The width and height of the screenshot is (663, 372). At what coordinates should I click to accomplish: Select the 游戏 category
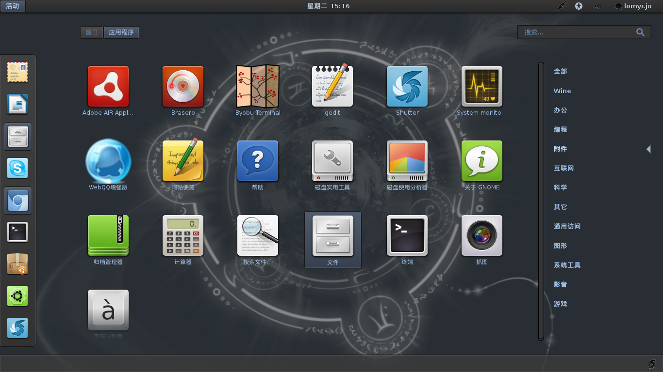[561, 304]
